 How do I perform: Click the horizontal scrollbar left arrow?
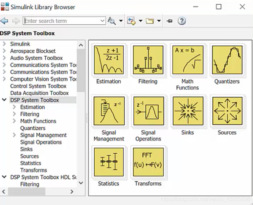point(4,192)
